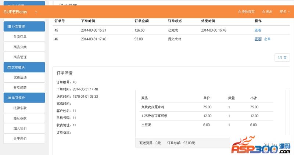Open 优惠活动 sidebar item
The width and height of the screenshot is (294, 155).
(x=20, y=77)
